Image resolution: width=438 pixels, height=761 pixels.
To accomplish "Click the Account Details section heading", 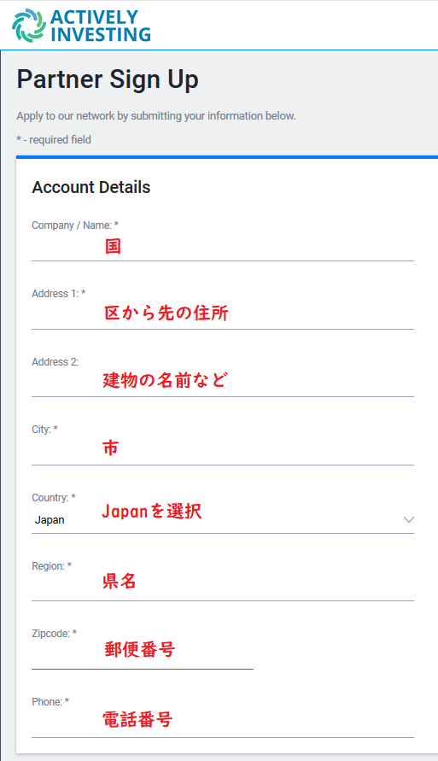I will pos(91,187).
